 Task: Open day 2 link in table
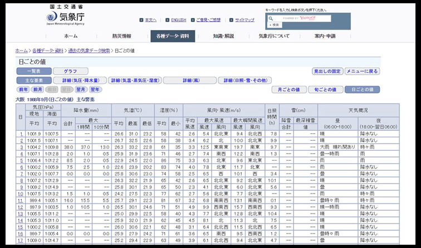[22, 141]
